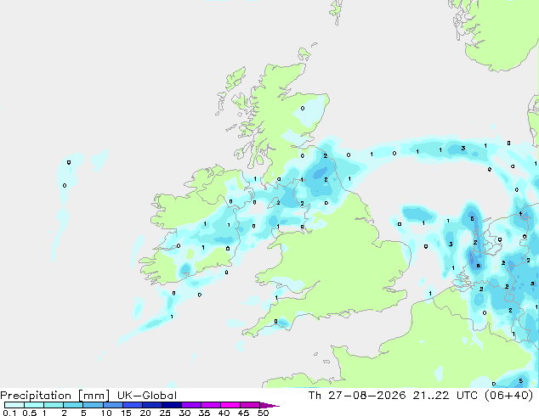Click the '10' legend scale number
The height and width of the screenshot is (416, 539).
point(106,413)
